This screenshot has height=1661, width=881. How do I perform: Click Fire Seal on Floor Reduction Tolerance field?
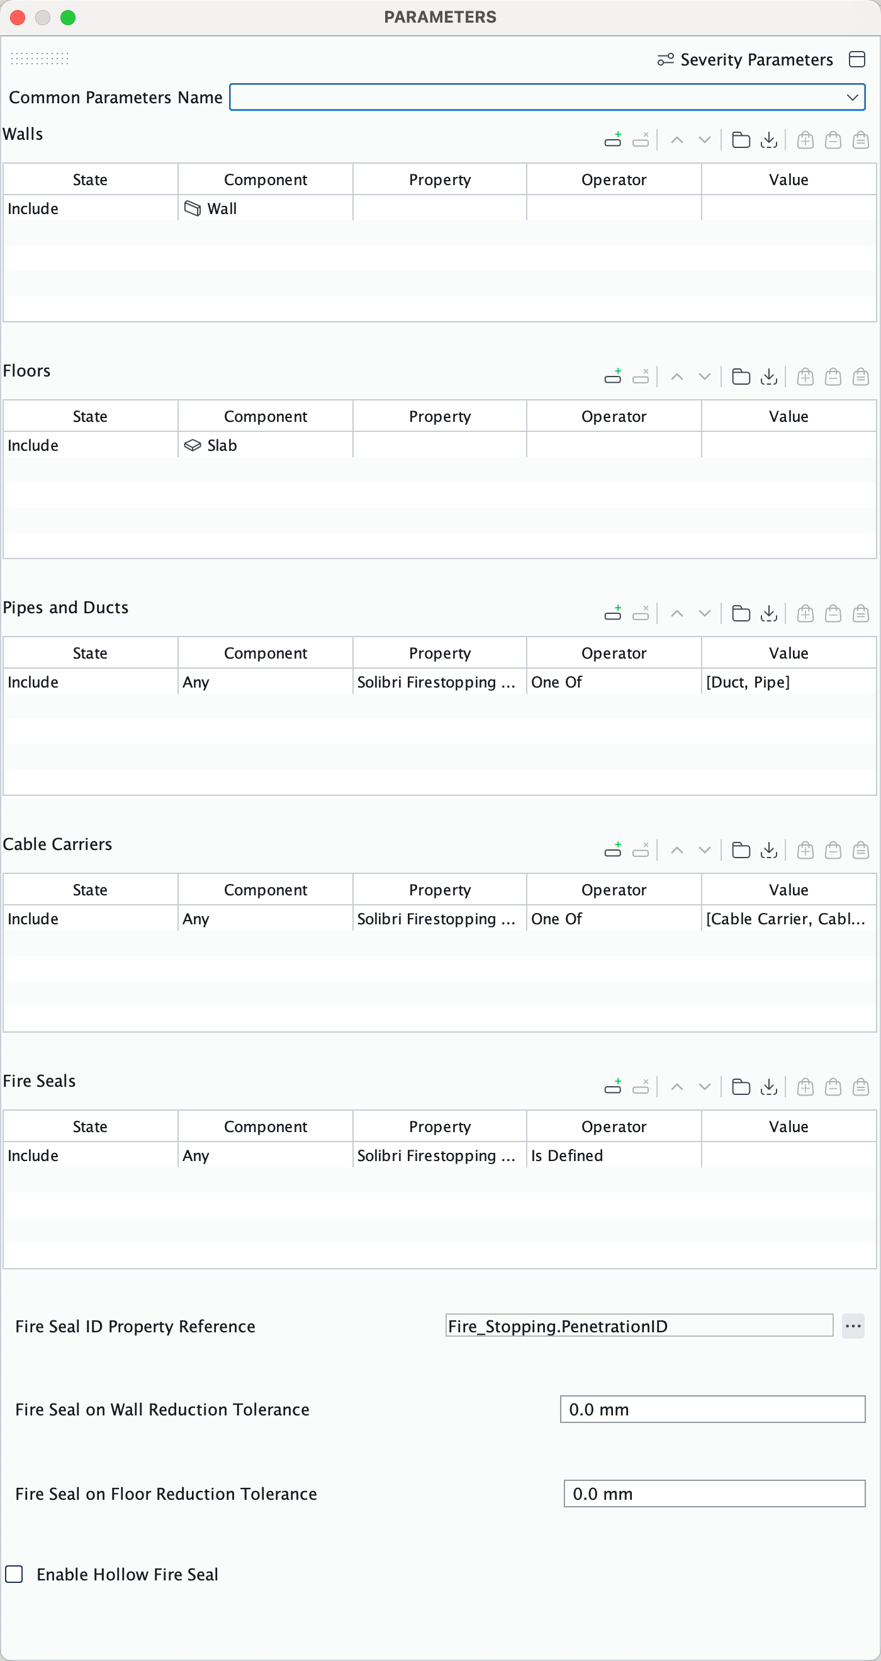714,1494
